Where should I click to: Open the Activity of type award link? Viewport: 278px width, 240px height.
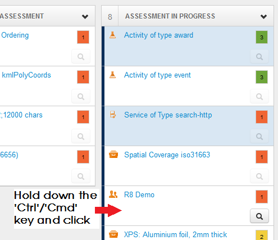click(x=158, y=35)
